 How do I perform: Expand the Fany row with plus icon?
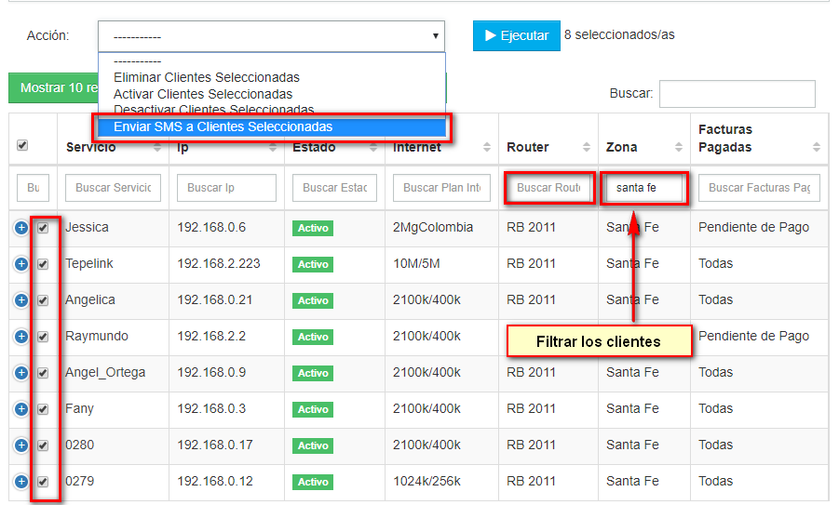21,409
